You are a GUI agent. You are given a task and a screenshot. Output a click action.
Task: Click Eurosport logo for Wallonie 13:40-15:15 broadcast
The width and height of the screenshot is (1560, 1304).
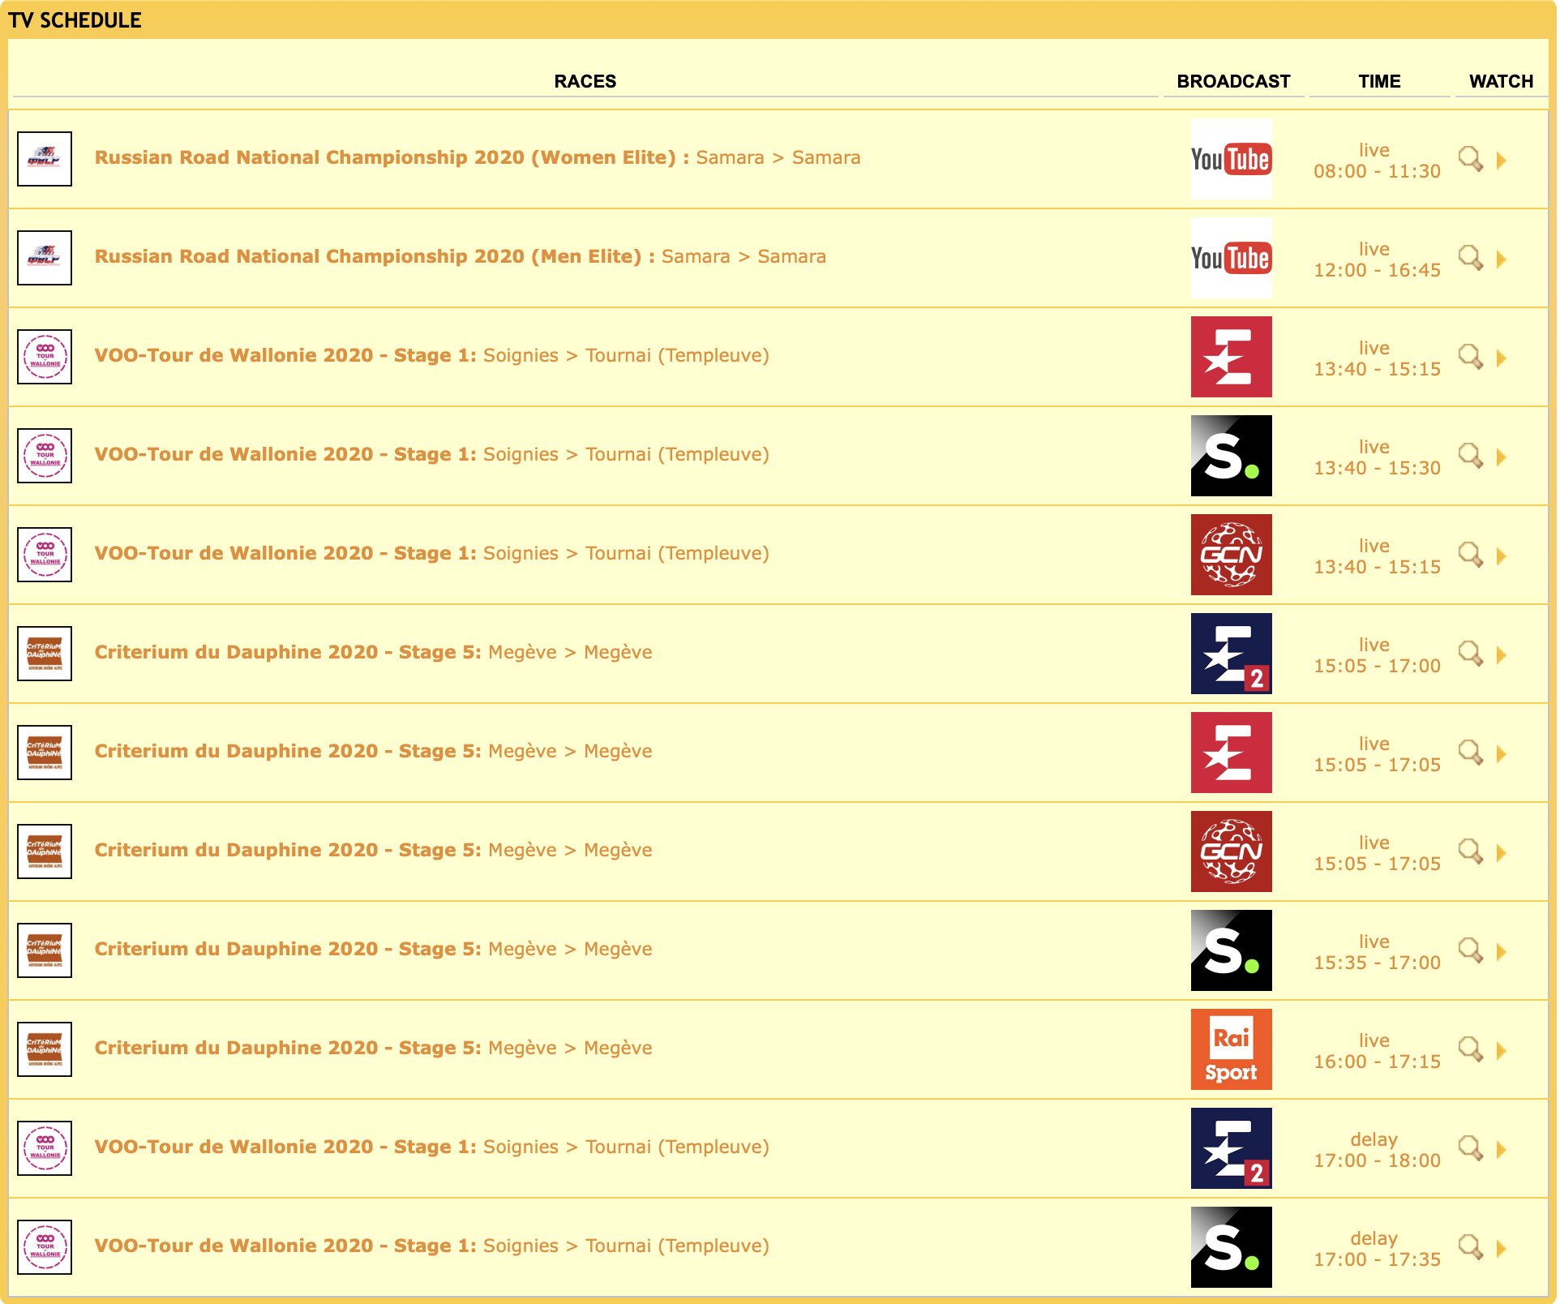click(1230, 357)
